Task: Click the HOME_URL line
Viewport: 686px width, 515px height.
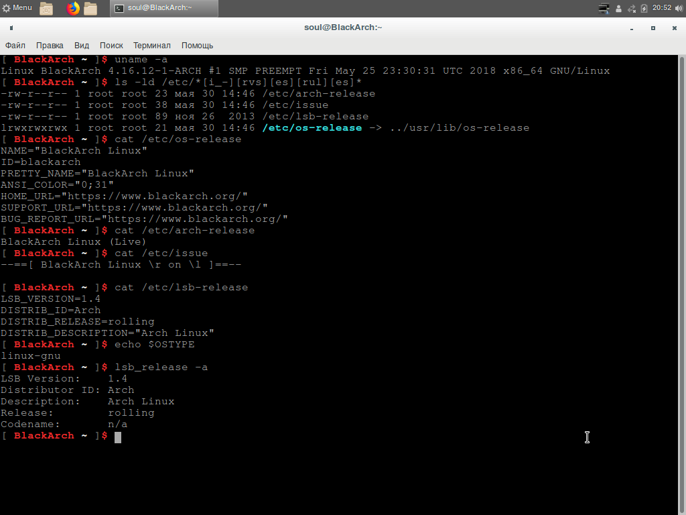Action: point(124,196)
